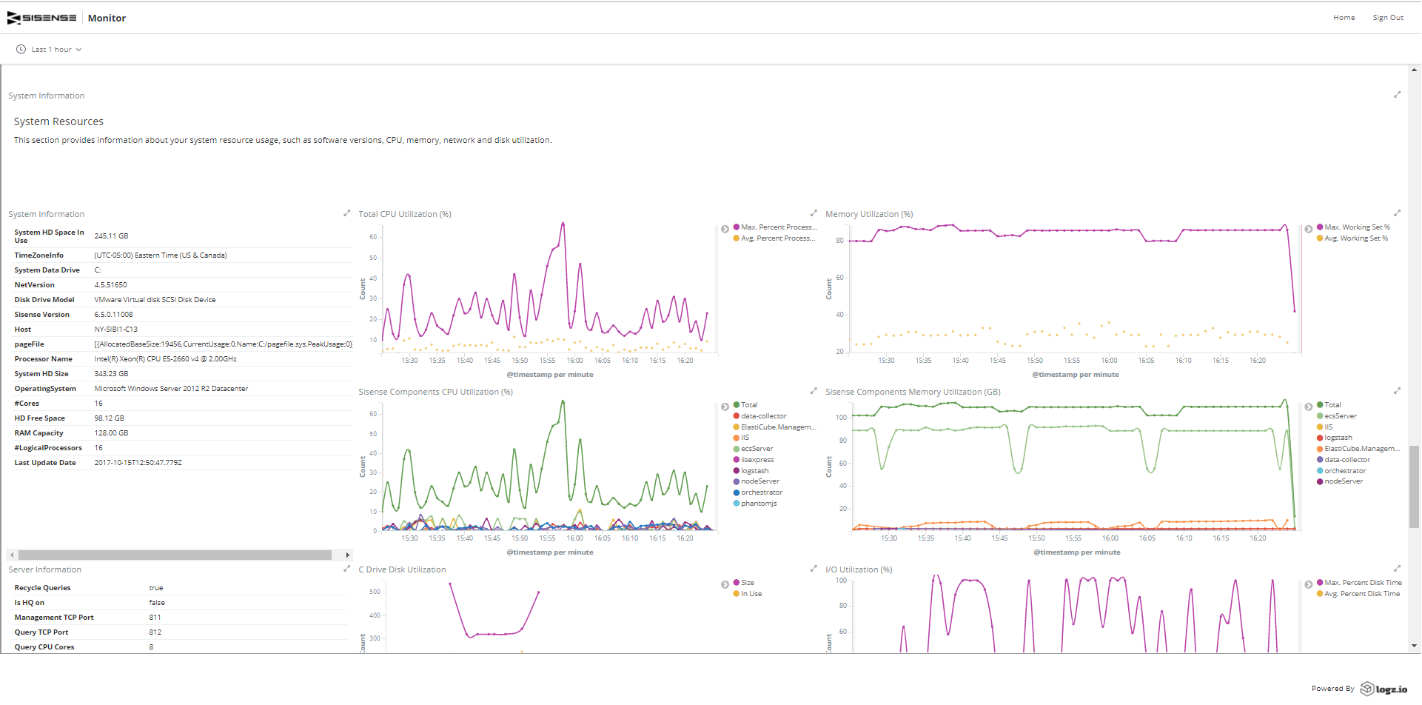Hide the Total series in Components CPU chart
Image resolution: width=1422 pixels, height=705 pixels.
(x=748, y=404)
